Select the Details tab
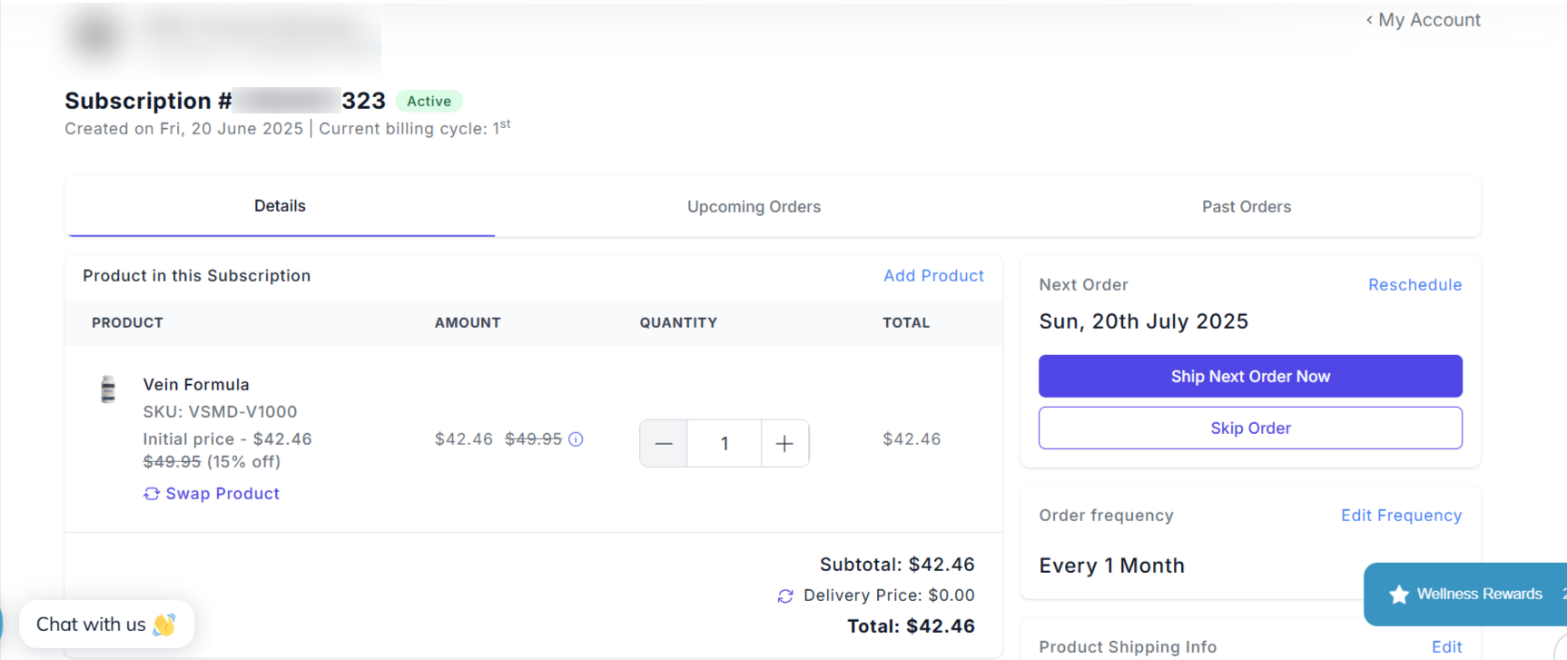The height and width of the screenshot is (660, 1567). click(x=280, y=206)
